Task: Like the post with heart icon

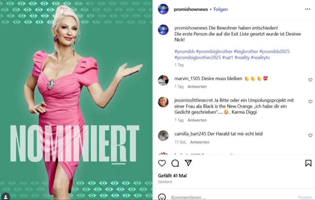Action: tap(162, 163)
